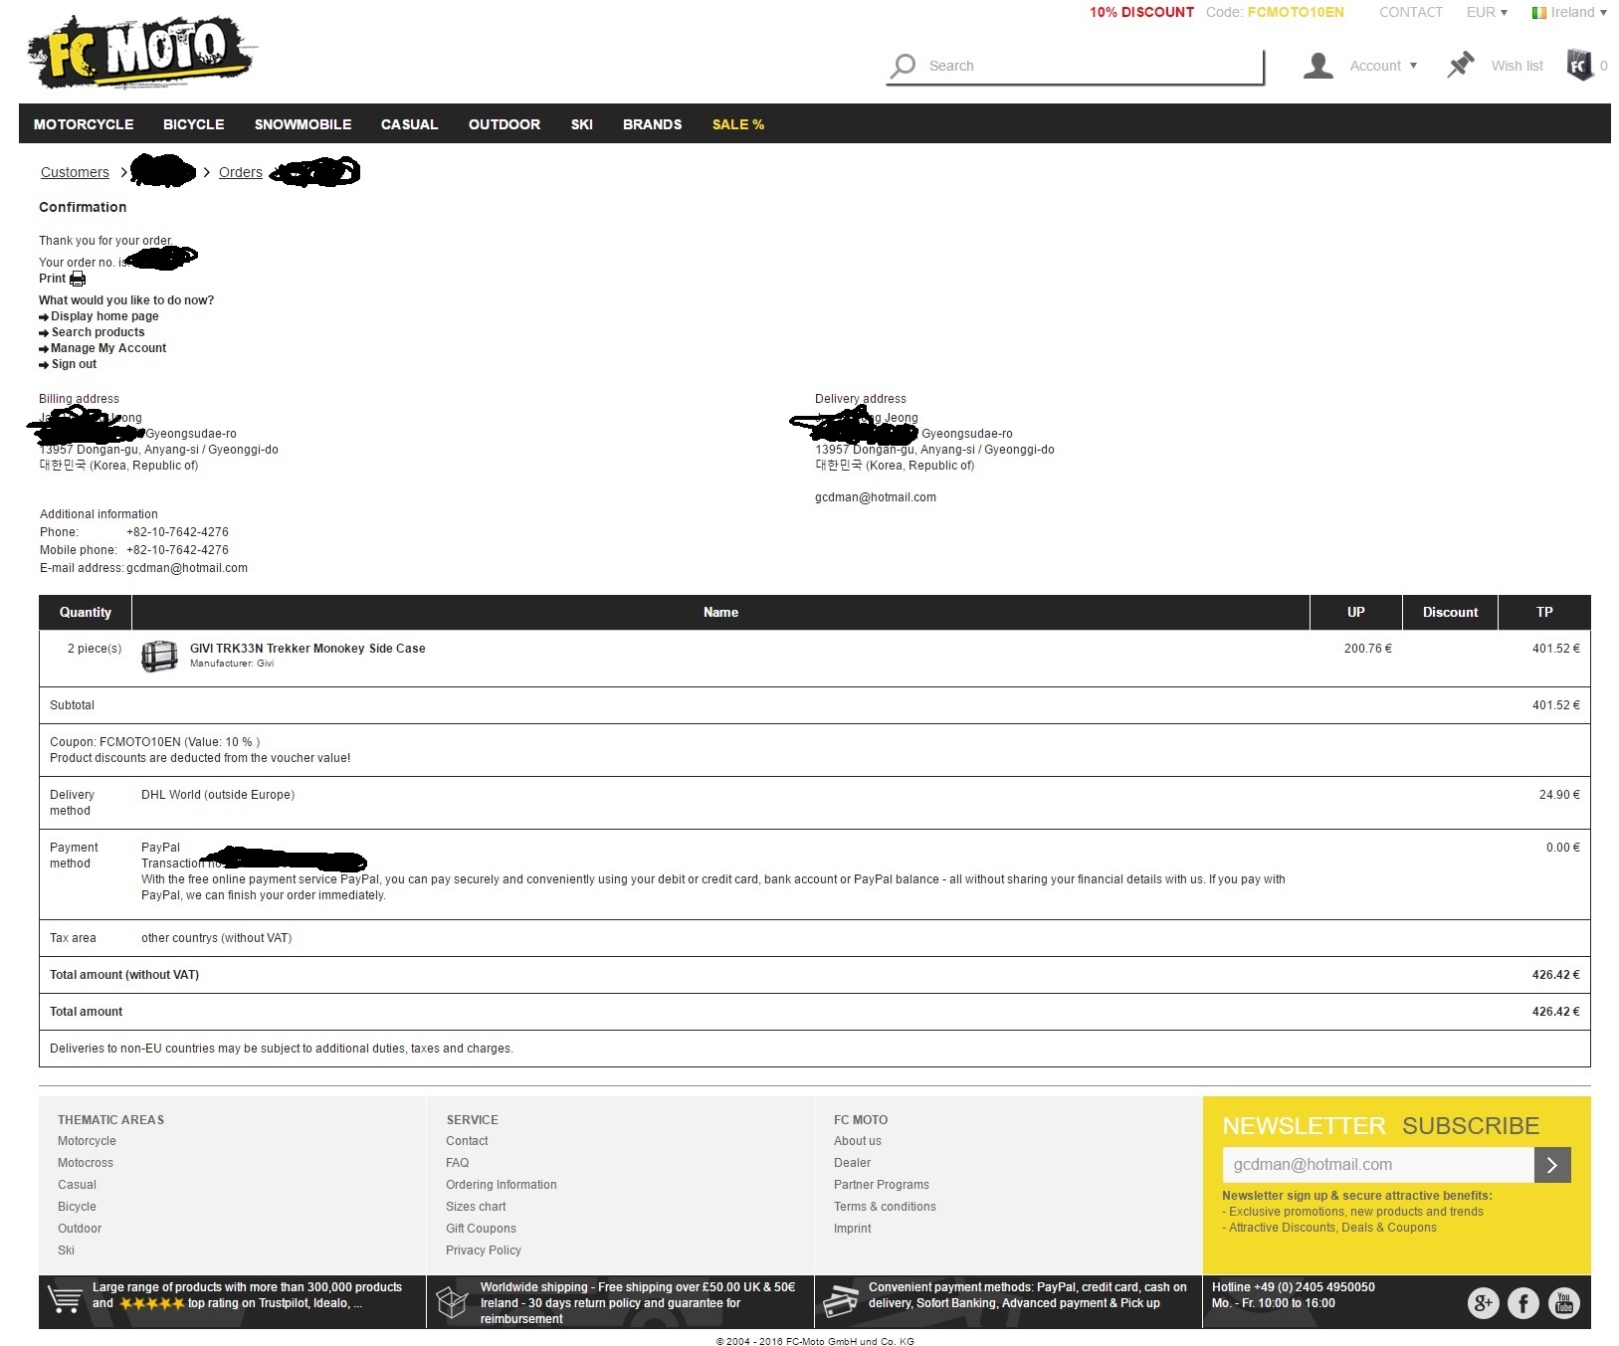
Task: Open the Facebook page icon
Action: [x=1522, y=1302]
